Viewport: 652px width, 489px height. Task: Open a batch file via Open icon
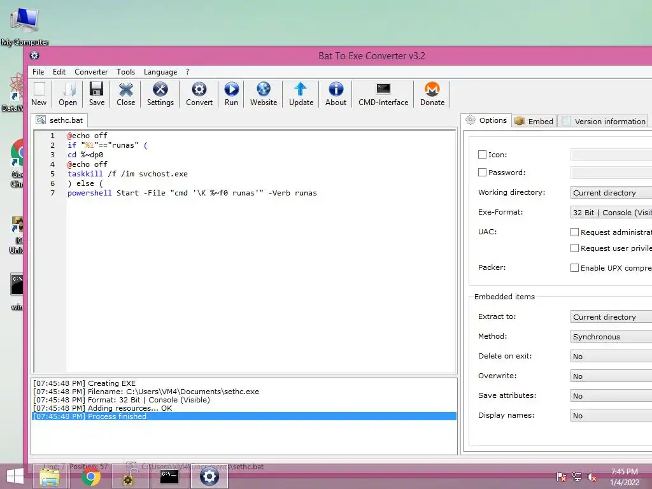point(67,94)
